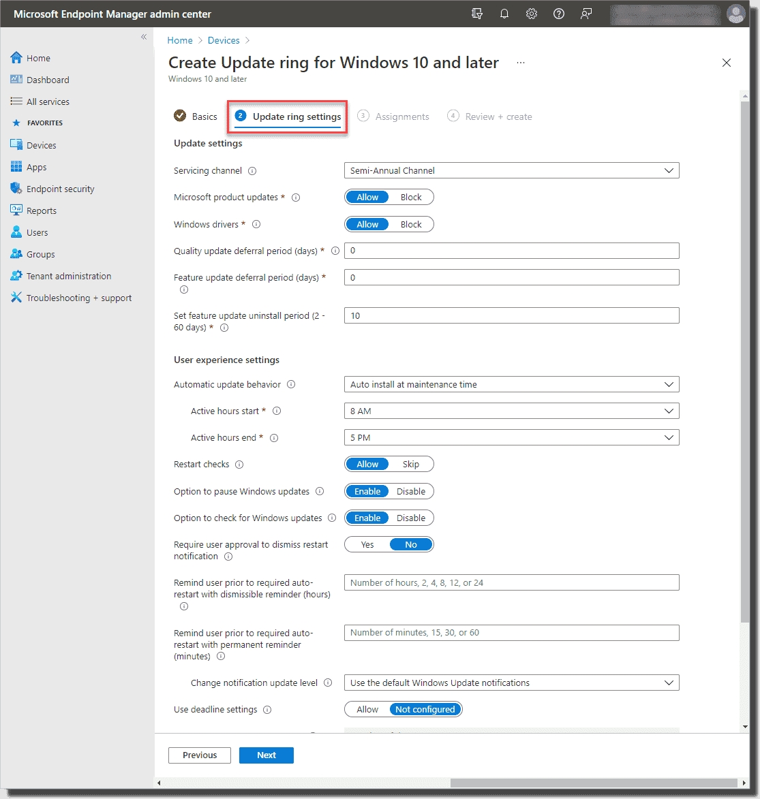Click the Previous button

coord(200,755)
